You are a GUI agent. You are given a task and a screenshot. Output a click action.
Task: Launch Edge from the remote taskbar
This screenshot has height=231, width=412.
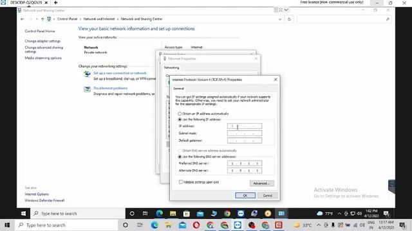[x=159, y=214]
